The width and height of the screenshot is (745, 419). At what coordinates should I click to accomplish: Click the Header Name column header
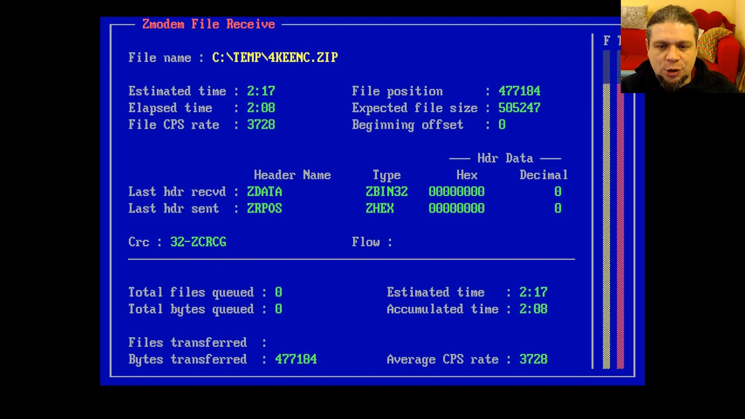point(293,175)
